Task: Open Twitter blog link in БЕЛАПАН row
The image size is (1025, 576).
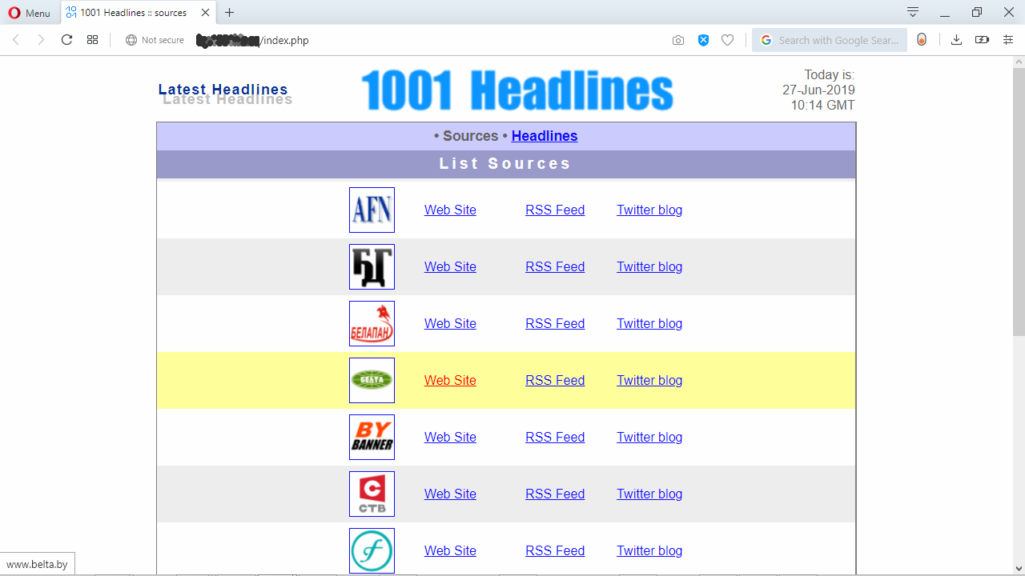Action: tap(649, 323)
